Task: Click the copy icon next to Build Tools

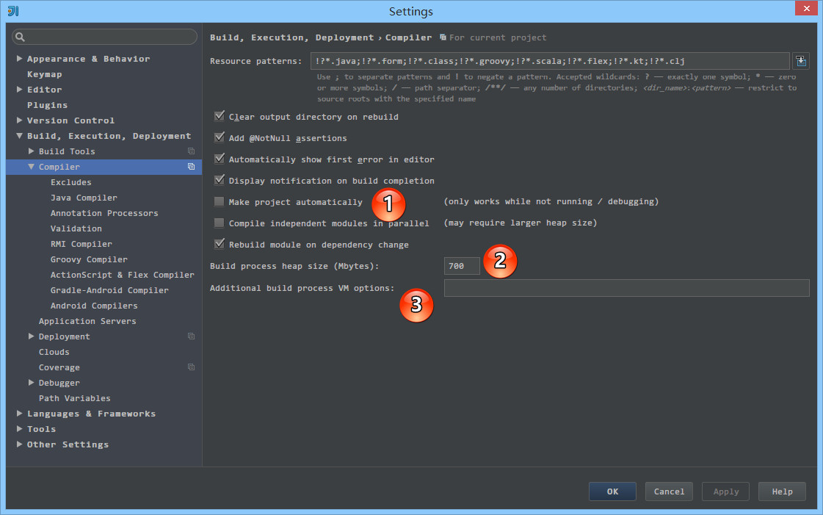Action: pos(191,151)
